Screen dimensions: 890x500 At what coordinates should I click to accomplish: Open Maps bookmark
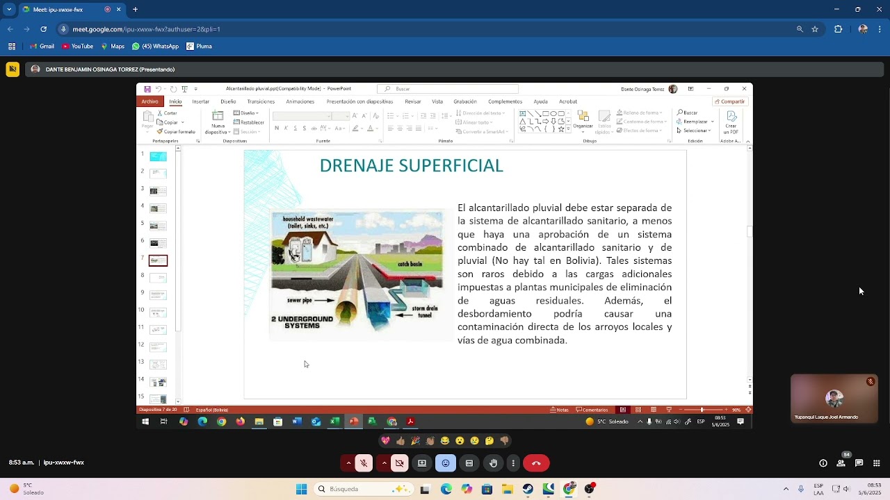(113, 47)
